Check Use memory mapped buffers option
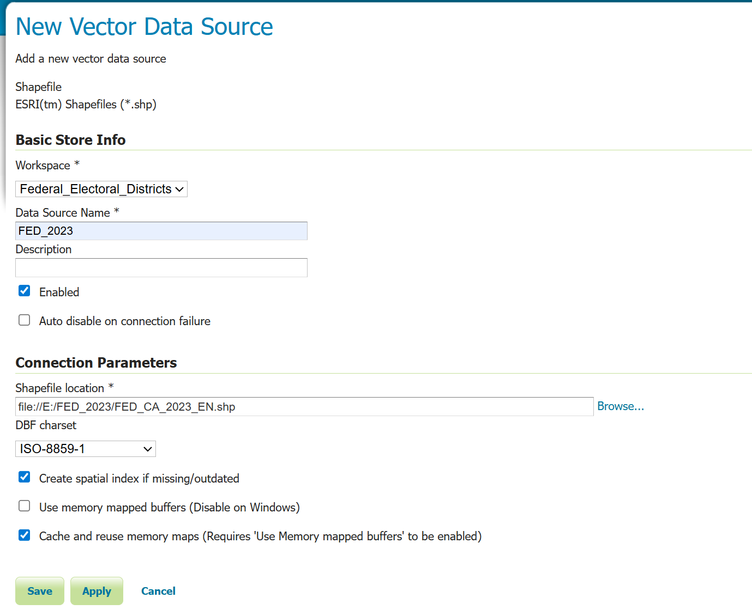 25,506
